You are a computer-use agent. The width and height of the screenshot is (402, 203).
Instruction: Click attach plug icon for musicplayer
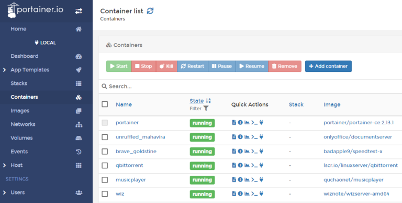point(261,179)
